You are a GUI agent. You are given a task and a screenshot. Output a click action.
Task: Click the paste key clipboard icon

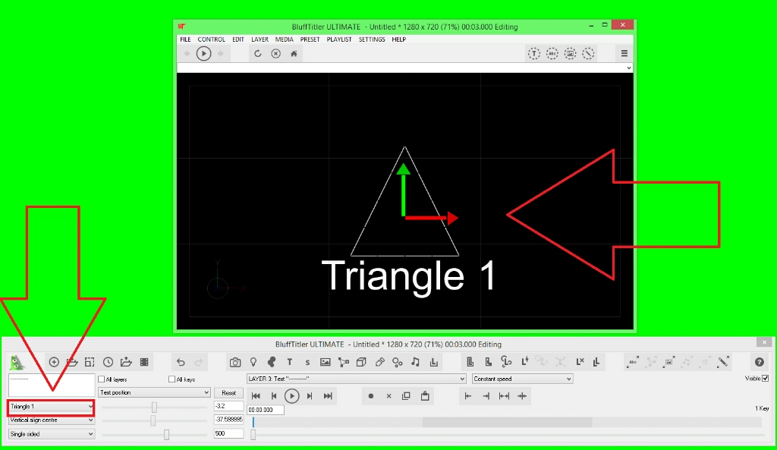[425, 396]
